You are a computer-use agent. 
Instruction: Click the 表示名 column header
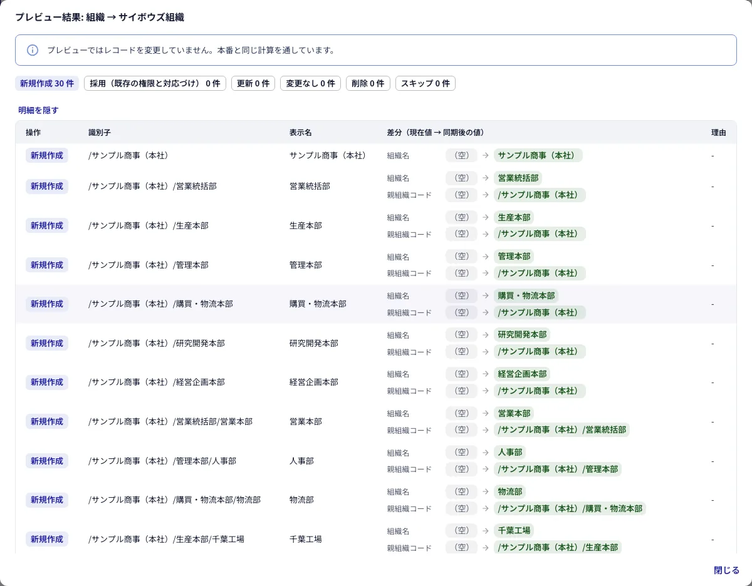[x=301, y=133]
